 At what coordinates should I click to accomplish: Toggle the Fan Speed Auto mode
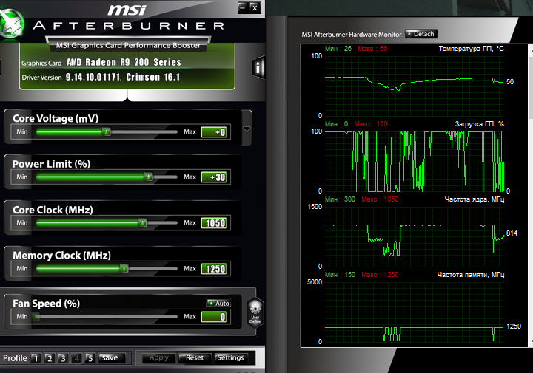[x=219, y=303]
